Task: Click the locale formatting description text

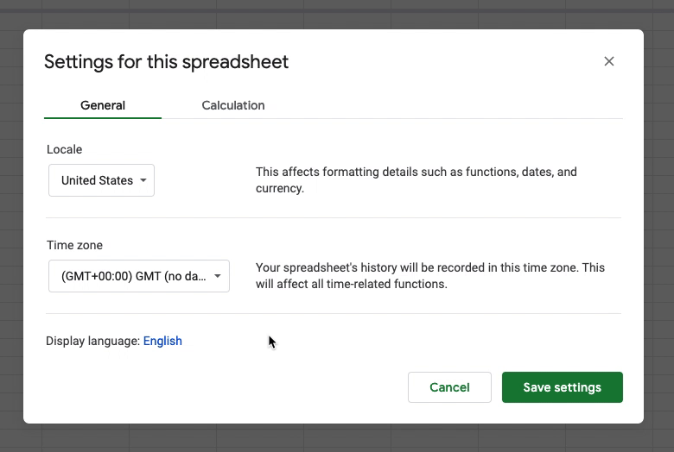Action: coord(416,180)
